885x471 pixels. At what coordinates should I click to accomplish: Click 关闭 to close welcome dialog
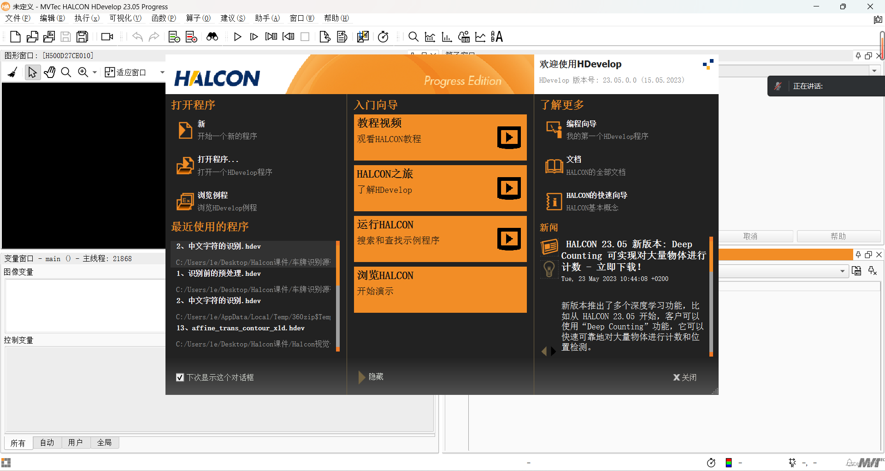point(685,377)
